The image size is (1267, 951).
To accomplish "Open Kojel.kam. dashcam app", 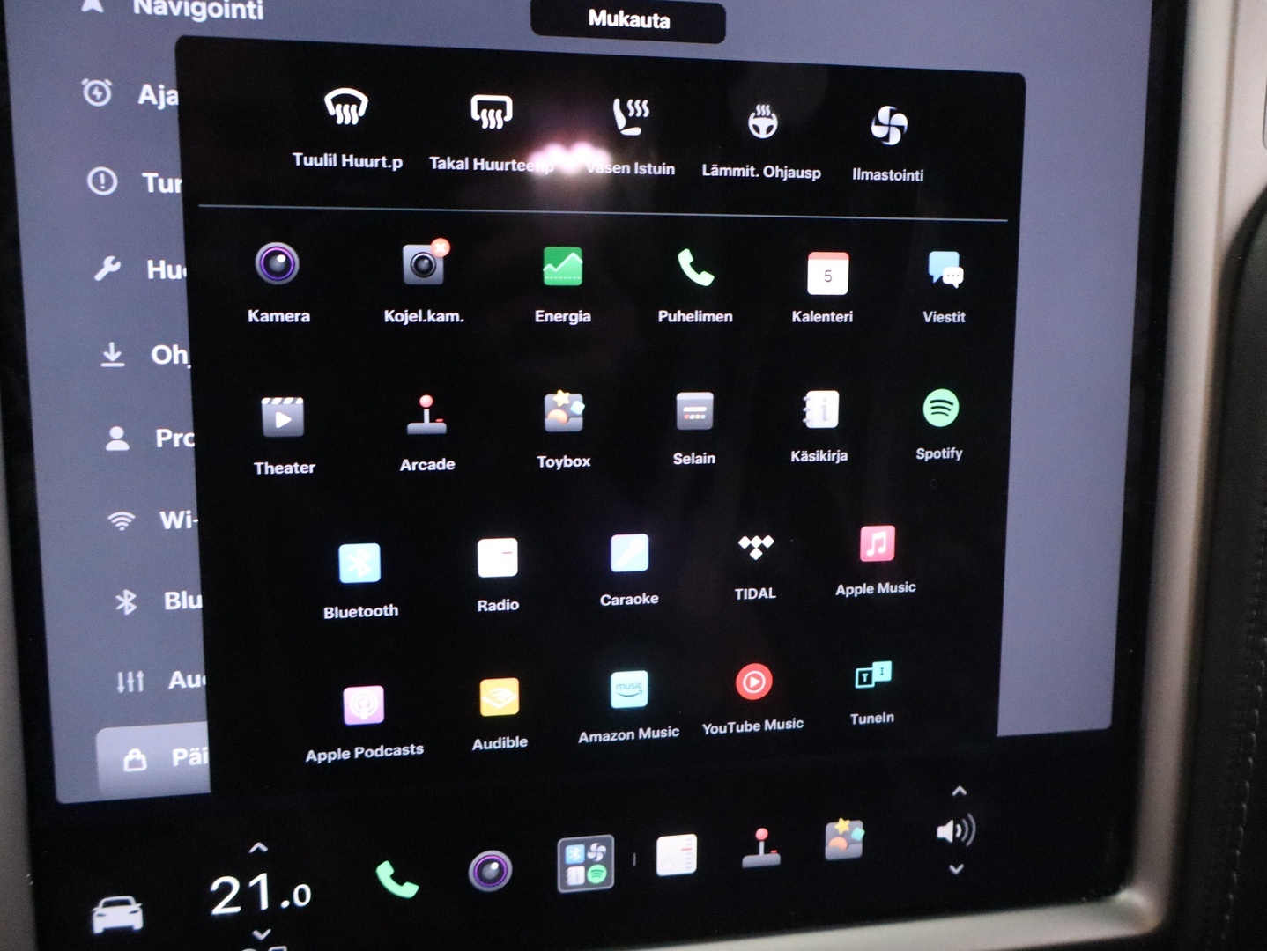I will 424,283.
